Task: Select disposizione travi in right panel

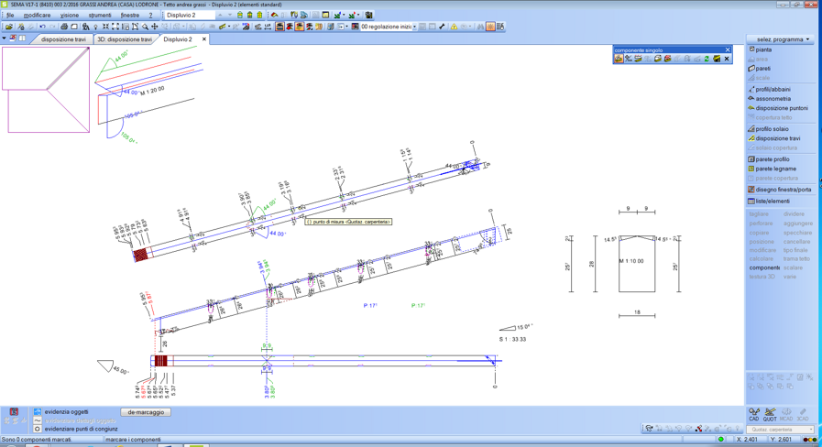Action: pos(777,138)
